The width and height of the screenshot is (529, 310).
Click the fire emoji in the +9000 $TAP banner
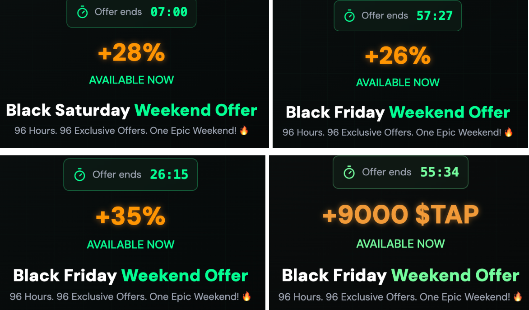click(x=518, y=297)
